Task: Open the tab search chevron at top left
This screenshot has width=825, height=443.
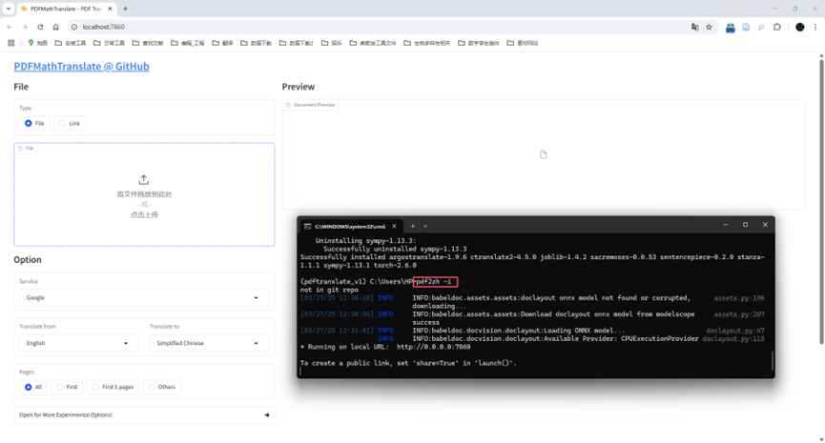Action: [9, 9]
